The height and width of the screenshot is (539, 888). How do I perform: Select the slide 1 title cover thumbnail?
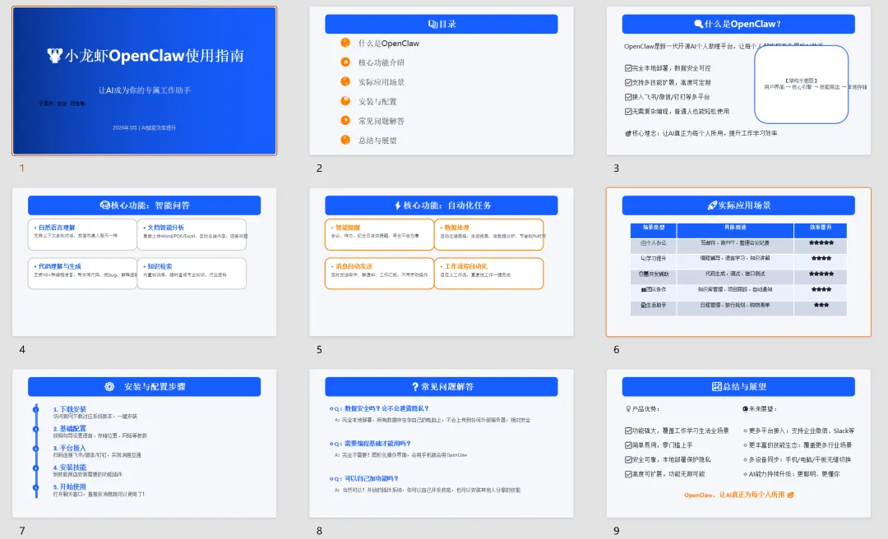[x=145, y=81]
